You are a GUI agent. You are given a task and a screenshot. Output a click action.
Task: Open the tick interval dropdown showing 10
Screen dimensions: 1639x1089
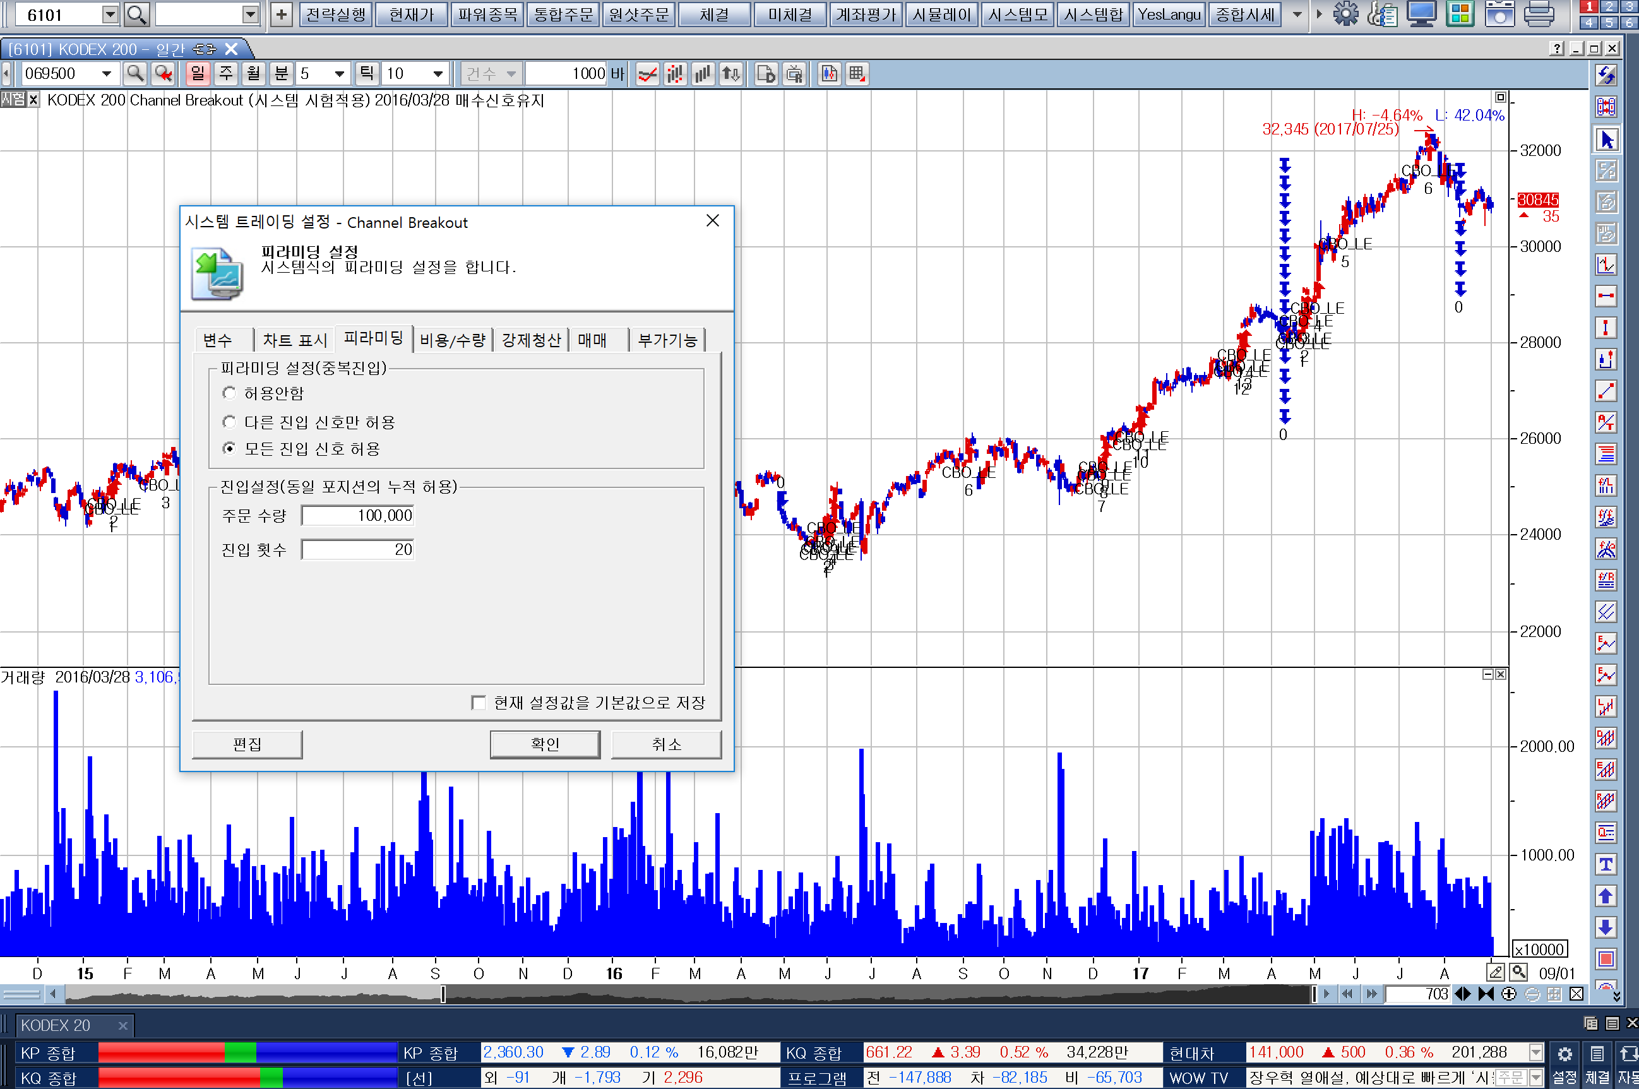[x=438, y=74]
